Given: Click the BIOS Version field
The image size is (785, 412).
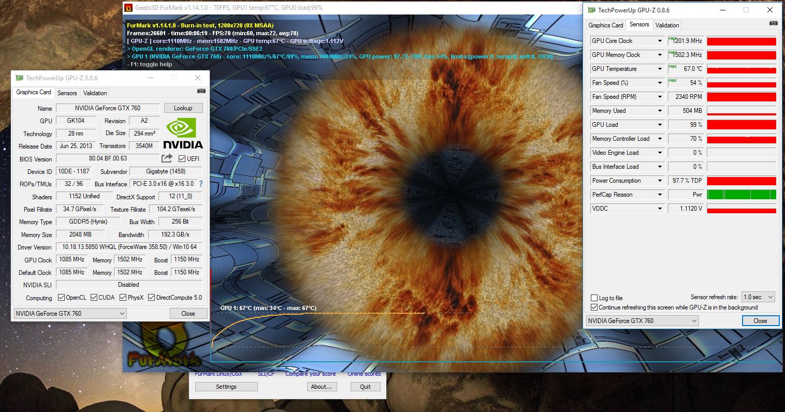Looking at the screenshot, I should [108, 158].
